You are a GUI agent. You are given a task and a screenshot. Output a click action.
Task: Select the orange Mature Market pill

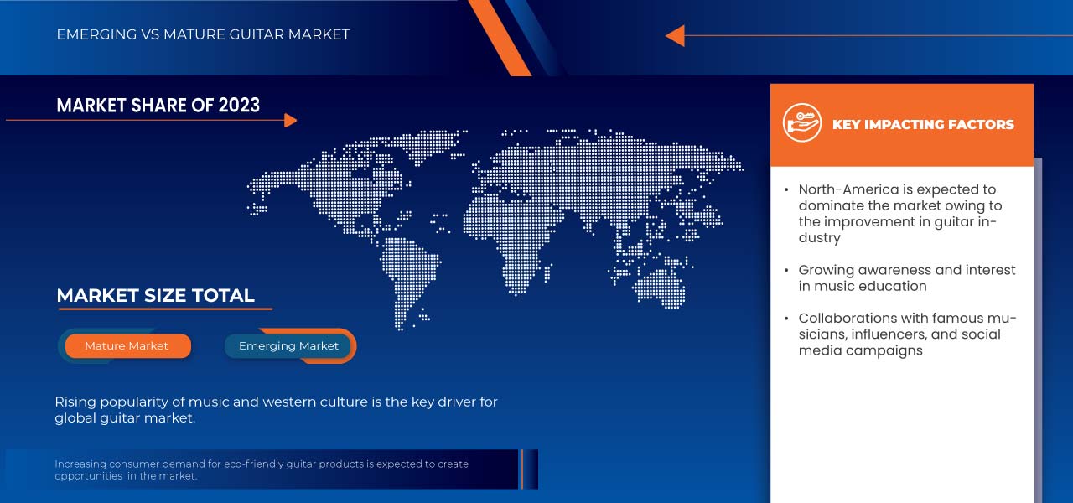click(x=127, y=345)
